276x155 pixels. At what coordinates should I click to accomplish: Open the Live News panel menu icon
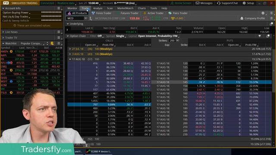[59, 32]
